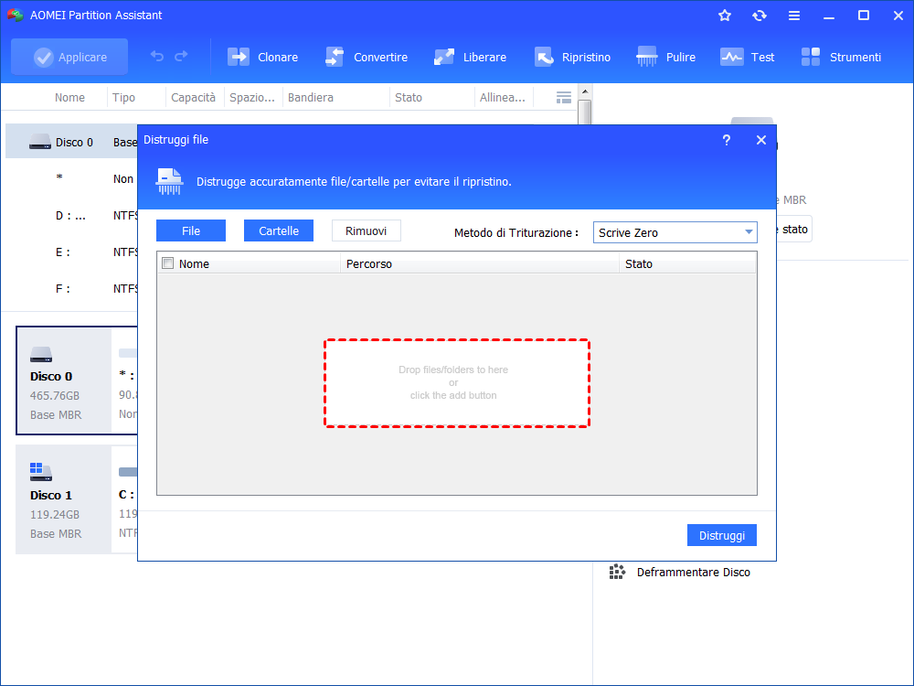Redo the operation arrow
Viewport: 914px width, 686px height.
pyautogui.click(x=181, y=56)
